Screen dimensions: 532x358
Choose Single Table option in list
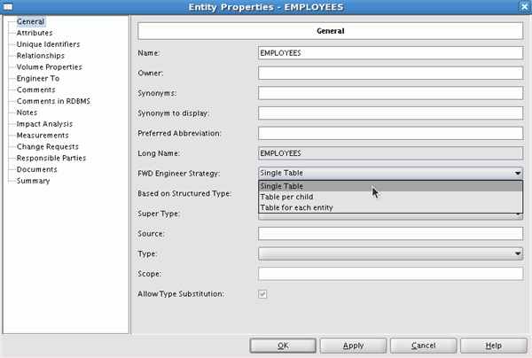(x=390, y=186)
